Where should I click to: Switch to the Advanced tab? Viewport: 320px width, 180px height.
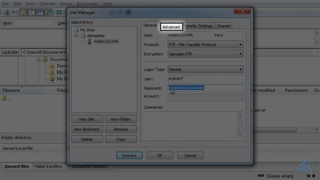[171, 27]
